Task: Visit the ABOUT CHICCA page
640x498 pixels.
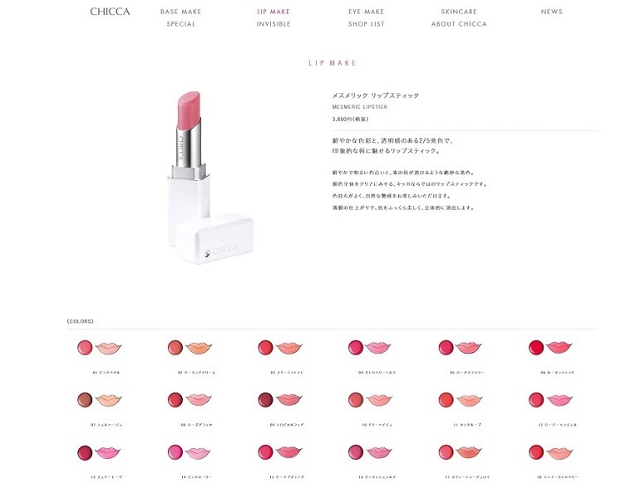Action: 459,24
